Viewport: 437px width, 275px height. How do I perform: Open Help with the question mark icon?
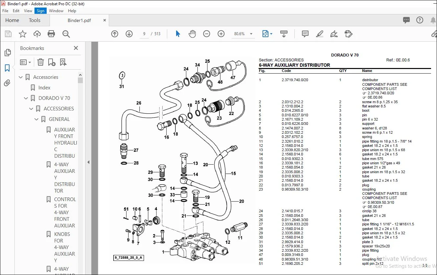tap(420, 20)
